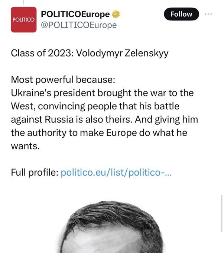Follow POLITICOEurope account
The image size is (224, 253).
click(x=181, y=14)
